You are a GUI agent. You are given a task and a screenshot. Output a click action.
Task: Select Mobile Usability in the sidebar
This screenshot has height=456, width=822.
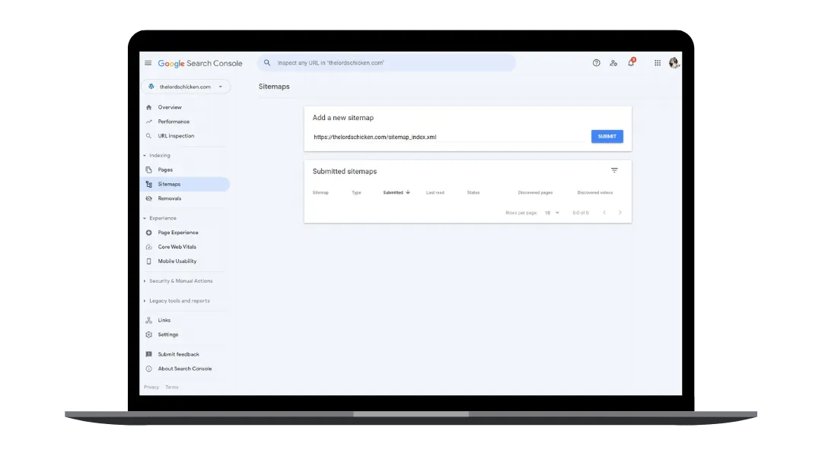coord(177,261)
